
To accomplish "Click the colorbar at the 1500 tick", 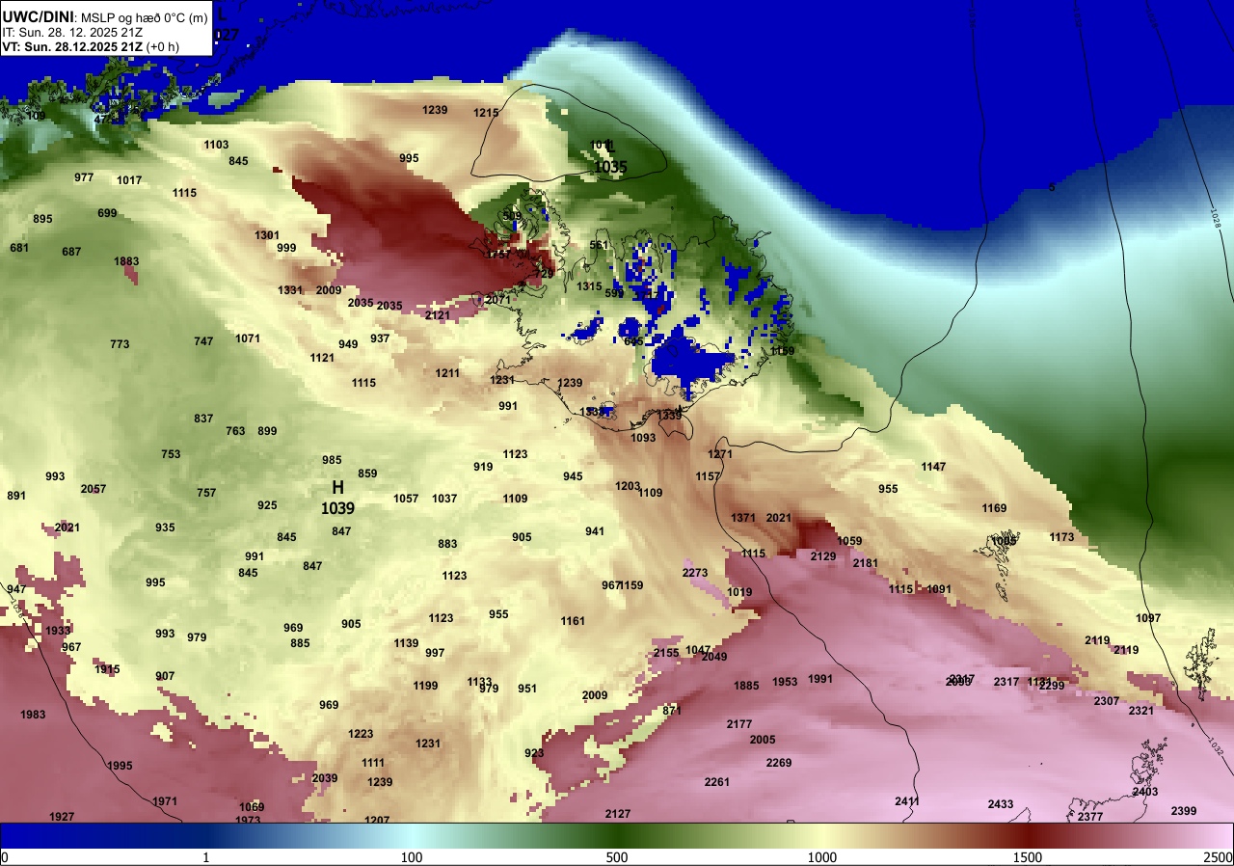I will coord(1028,835).
